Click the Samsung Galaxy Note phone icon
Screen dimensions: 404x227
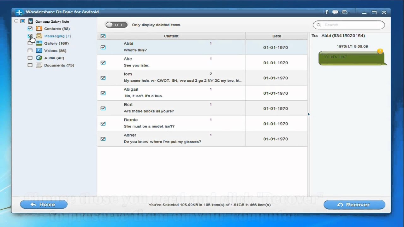31,21
